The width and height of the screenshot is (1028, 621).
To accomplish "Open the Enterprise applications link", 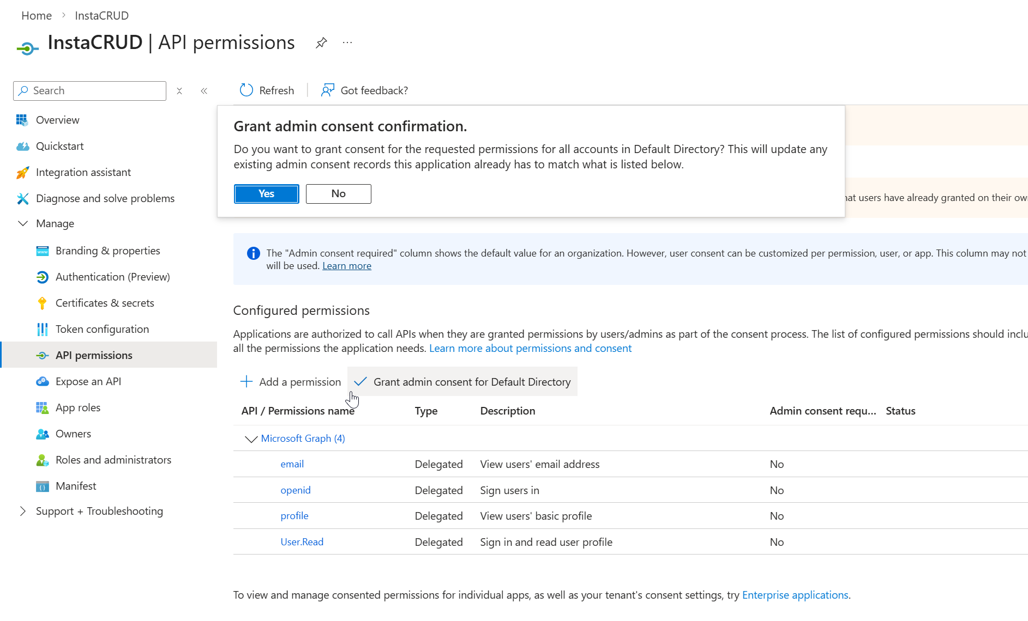I will point(795,595).
